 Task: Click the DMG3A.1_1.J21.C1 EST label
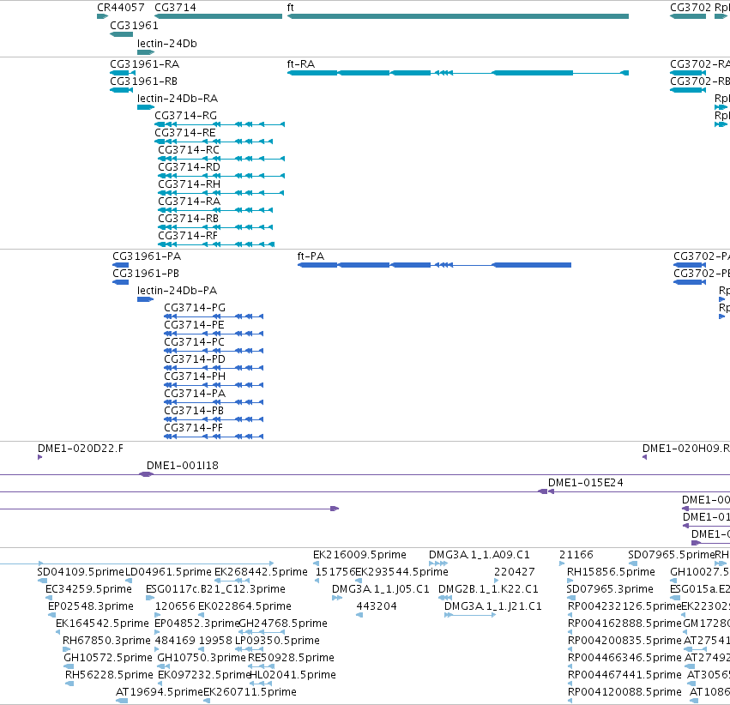click(493, 607)
